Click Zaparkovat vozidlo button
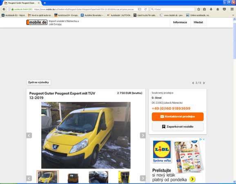 click(178, 127)
